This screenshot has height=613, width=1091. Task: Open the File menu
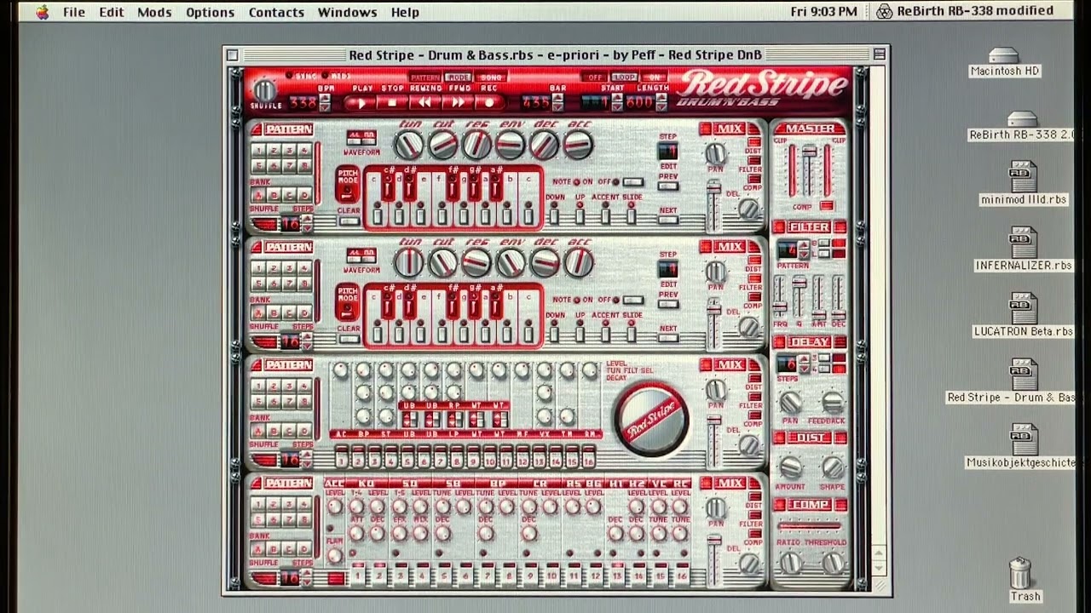73,12
